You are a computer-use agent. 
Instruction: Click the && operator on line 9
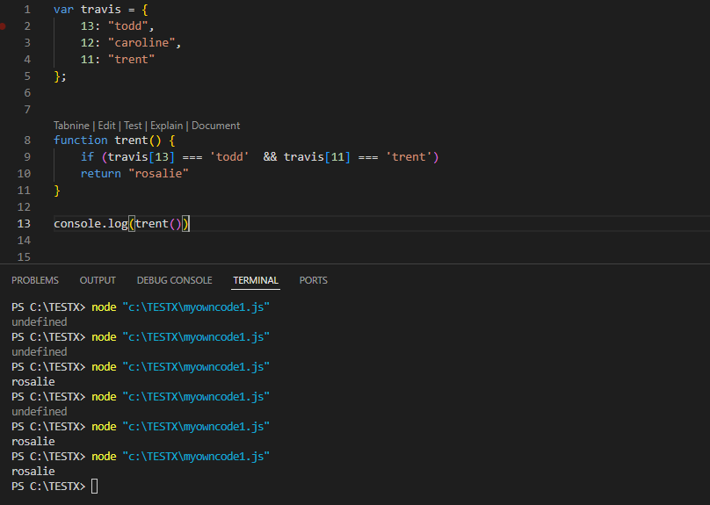point(270,157)
